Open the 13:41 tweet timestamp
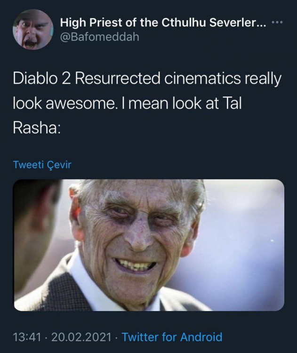 point(27,337)
